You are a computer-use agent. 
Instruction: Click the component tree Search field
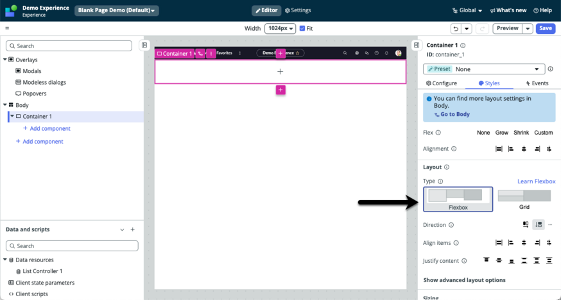click(x=69, y=46)
